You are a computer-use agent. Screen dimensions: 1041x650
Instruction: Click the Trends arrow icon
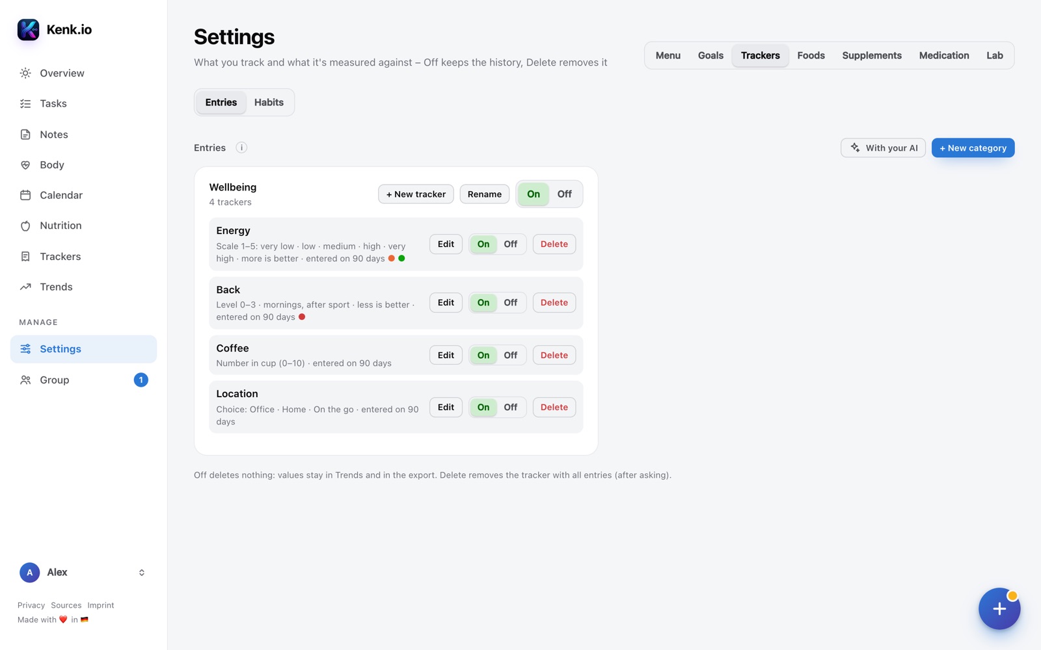25,287
